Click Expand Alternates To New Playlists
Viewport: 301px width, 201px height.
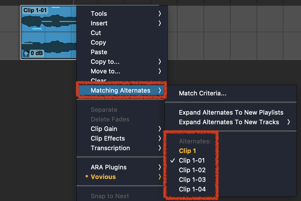click(231, 112)
